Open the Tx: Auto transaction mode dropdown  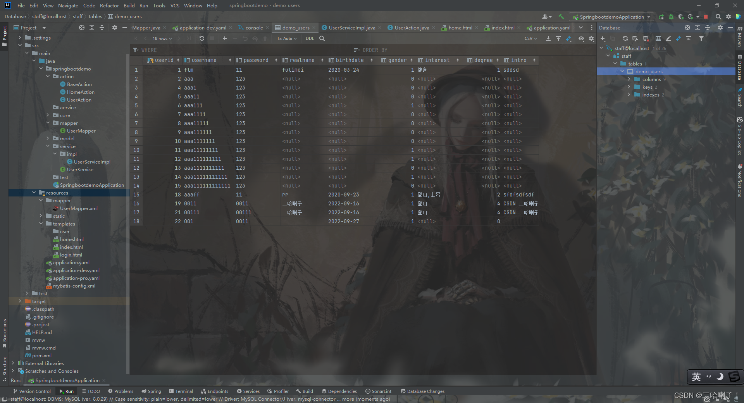[x=287, y=38]
